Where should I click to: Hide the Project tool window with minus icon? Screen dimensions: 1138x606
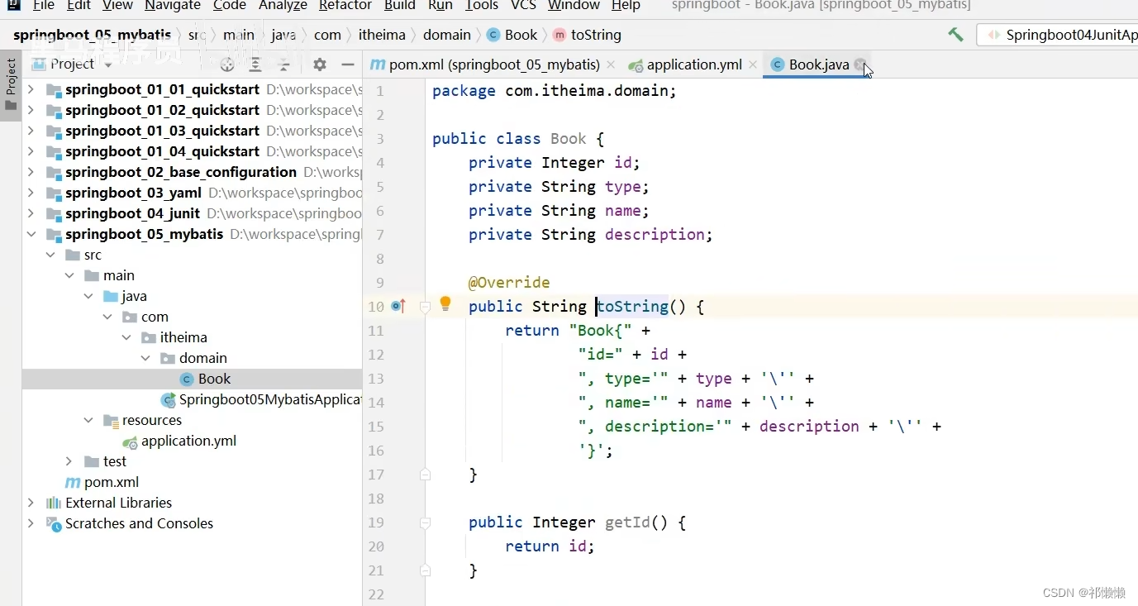348,64
